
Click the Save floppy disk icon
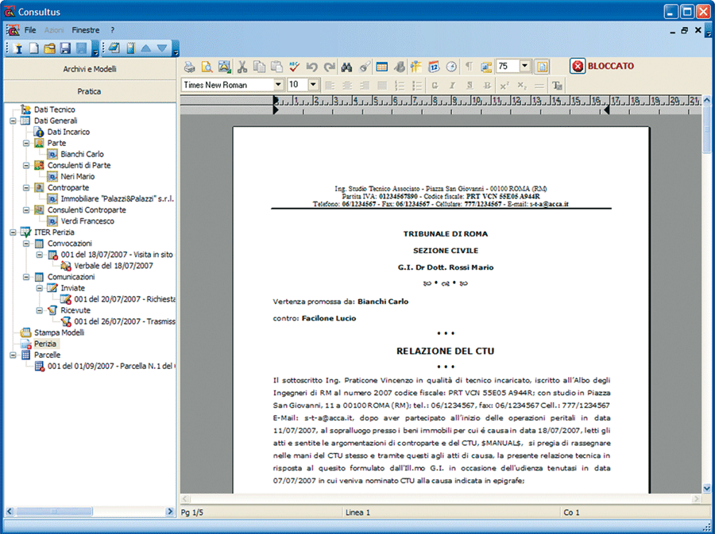coord(65,48)
